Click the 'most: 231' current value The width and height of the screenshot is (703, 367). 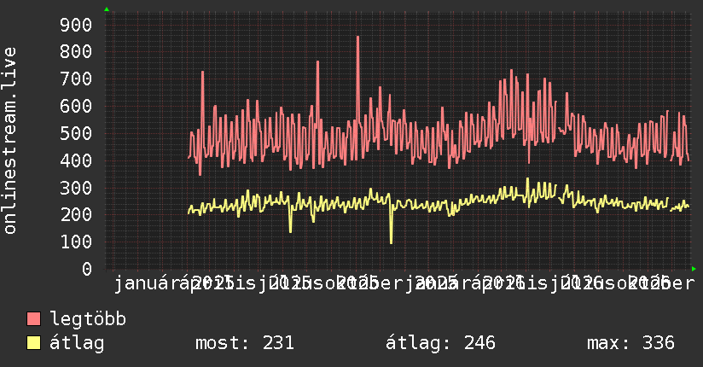click(x=245, y=343)
